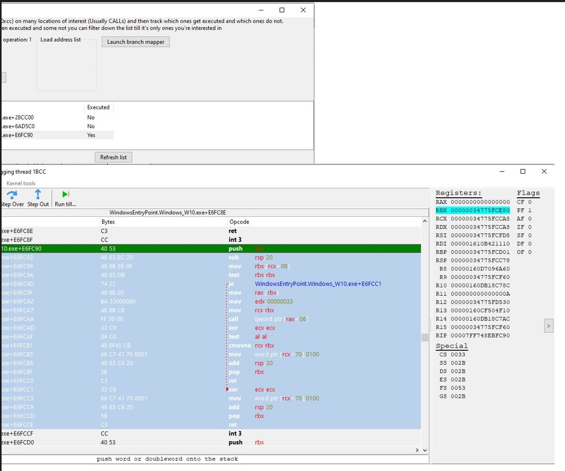This screenshot has height=471, width=565.
Task: Minimize the debugger memory view window
Action: 502,172
